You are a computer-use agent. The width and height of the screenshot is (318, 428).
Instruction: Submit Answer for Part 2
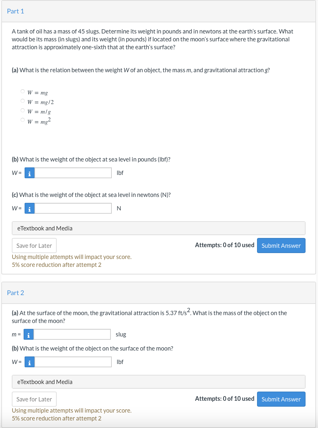point(281,399)
